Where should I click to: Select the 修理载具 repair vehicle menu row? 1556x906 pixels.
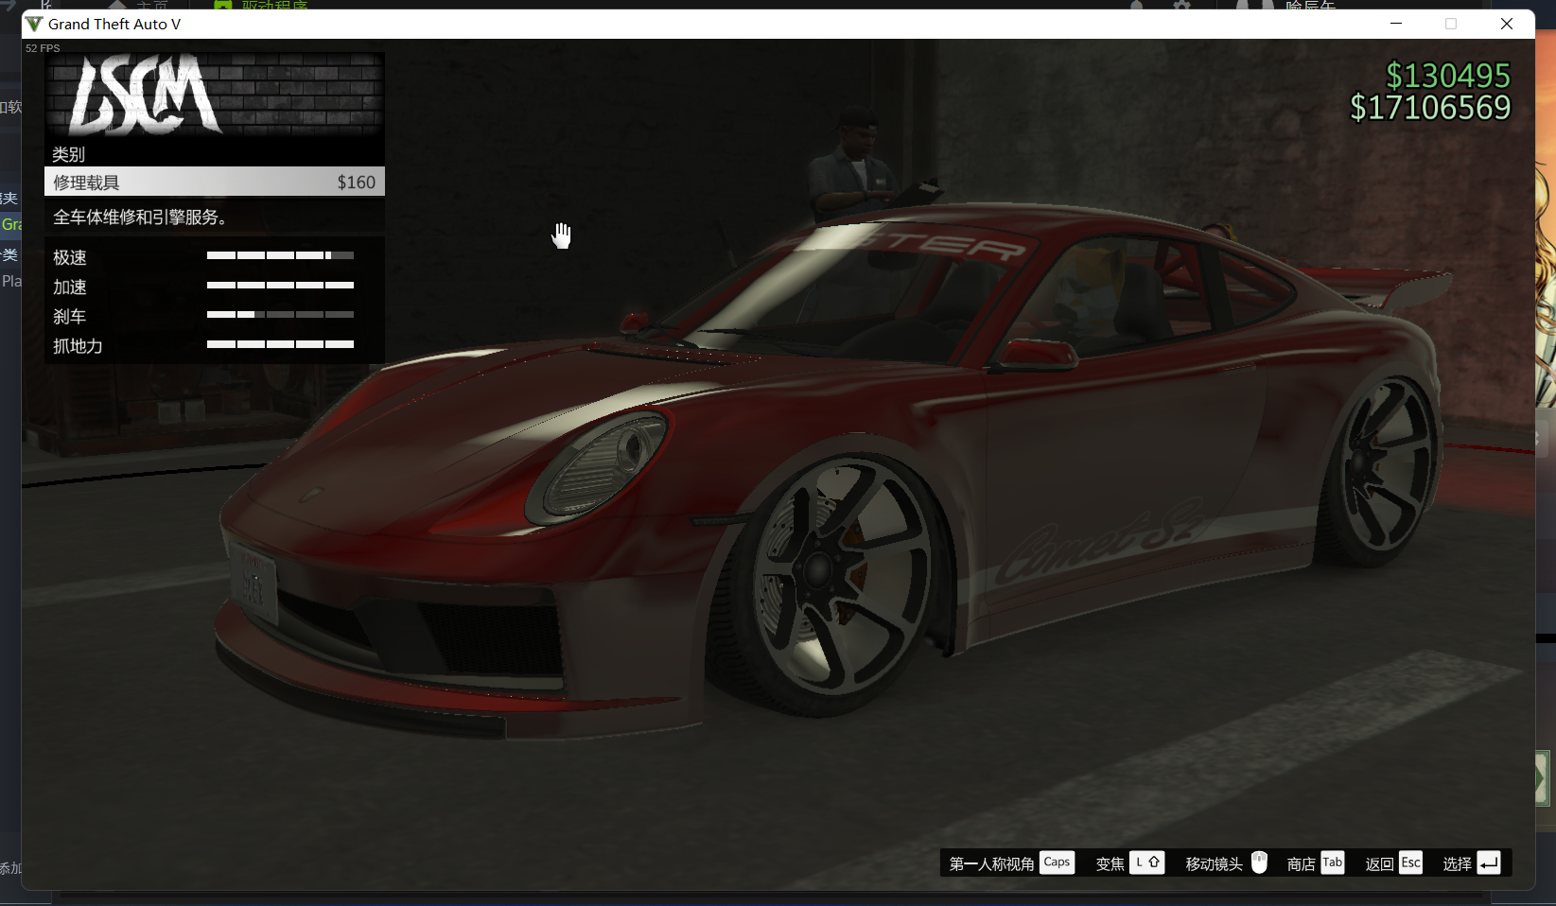click(215, 182)
